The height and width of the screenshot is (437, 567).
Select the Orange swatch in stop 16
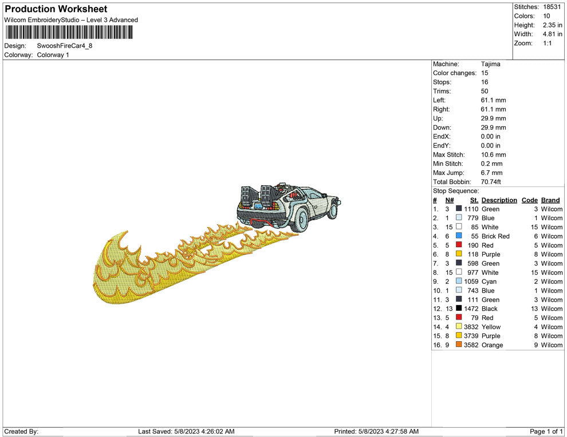[459, 345]
